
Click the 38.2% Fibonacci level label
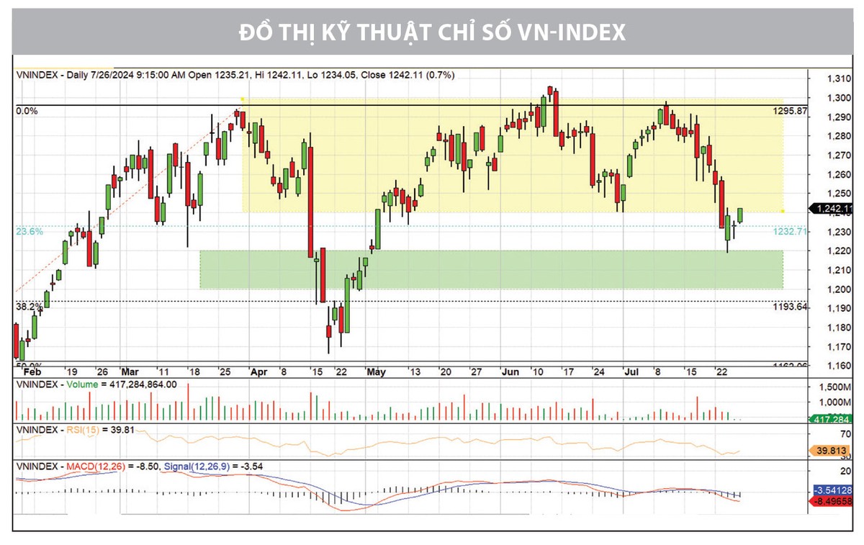(x=30, y=306)
